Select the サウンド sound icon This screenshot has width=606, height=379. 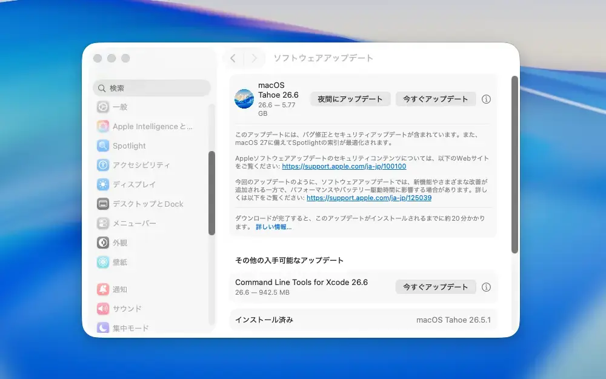pyautogui.click(x=103, y=309)
